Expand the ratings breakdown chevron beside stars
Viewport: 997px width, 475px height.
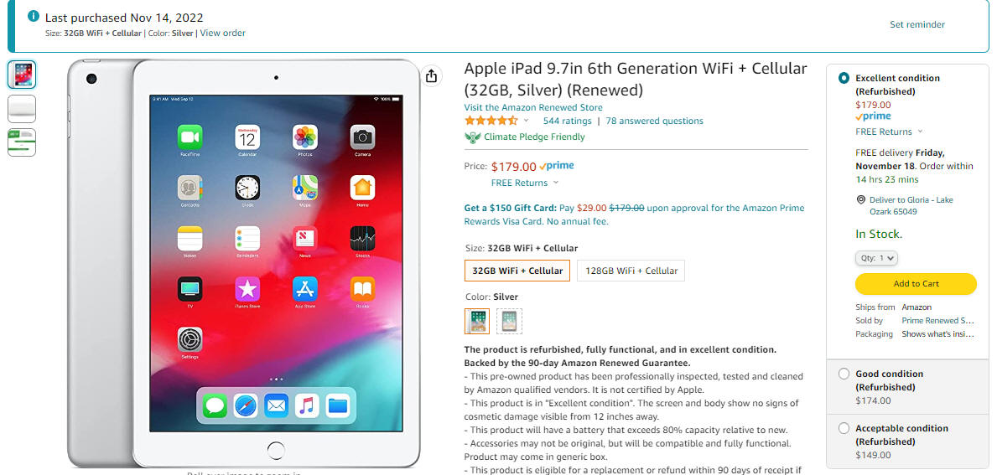(x=526, y=121)
